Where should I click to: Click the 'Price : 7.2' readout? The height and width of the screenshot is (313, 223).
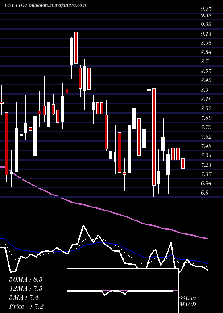26,306
